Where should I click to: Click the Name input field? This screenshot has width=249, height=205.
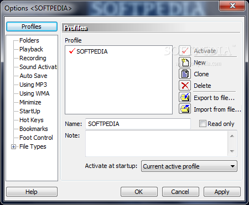point(138,124)
